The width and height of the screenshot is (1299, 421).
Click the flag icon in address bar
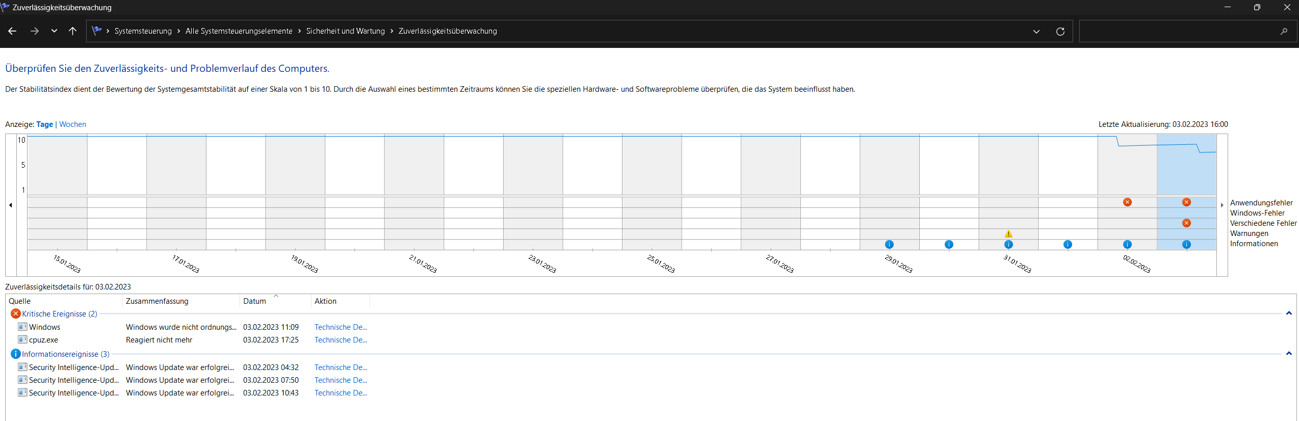97,31
